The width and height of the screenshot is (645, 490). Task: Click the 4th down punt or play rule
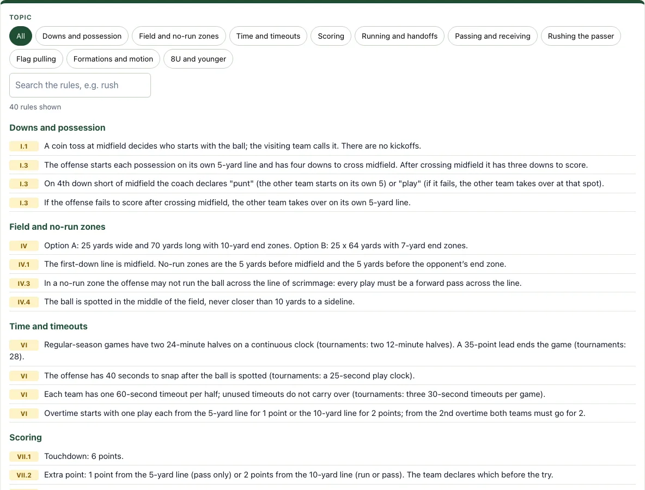324,183
